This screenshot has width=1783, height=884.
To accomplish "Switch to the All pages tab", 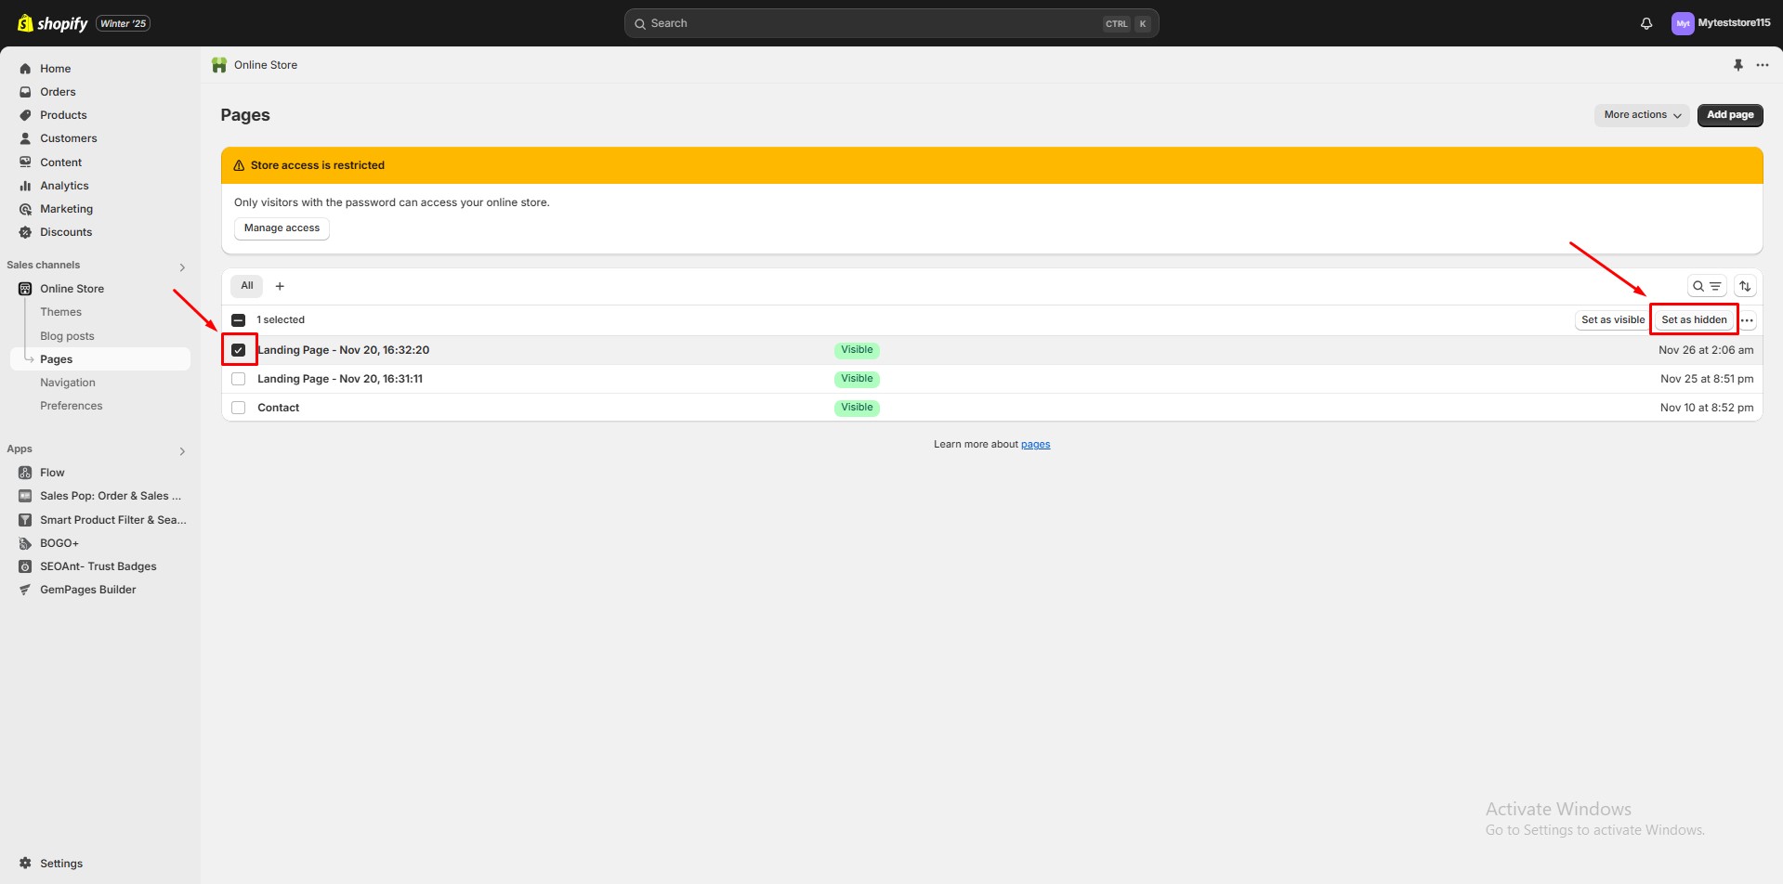I will (246, 286).
